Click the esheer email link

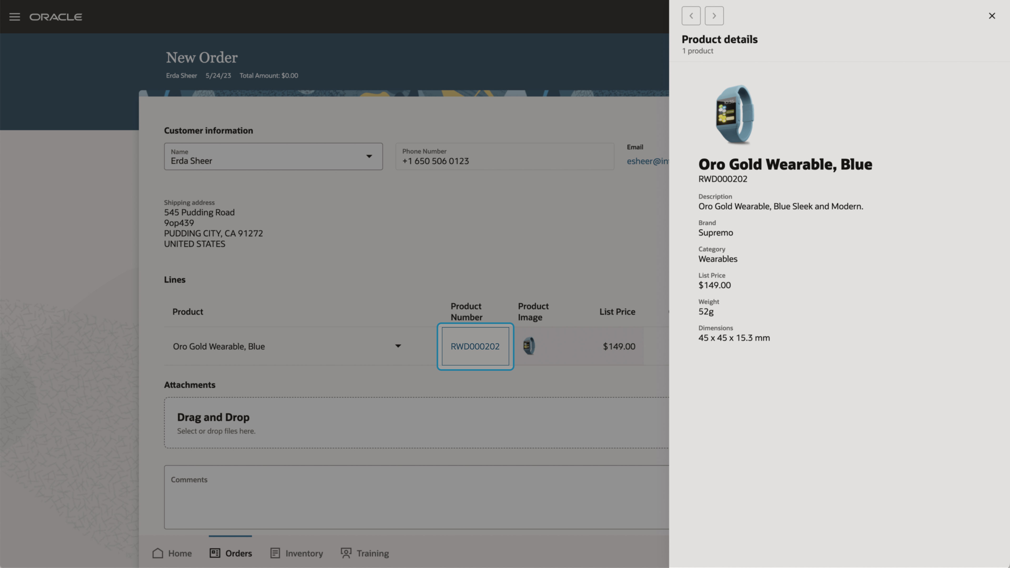[x=647, y=161]
